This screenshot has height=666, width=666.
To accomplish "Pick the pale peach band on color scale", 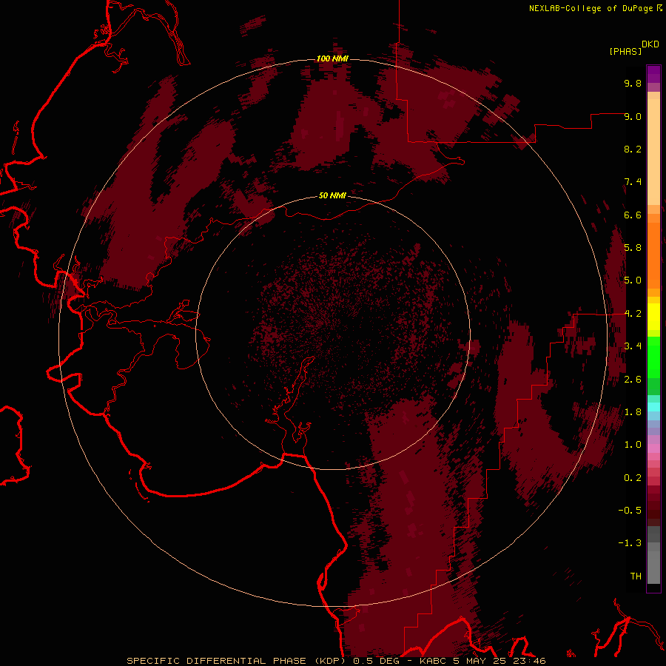I will pos(653,152).
